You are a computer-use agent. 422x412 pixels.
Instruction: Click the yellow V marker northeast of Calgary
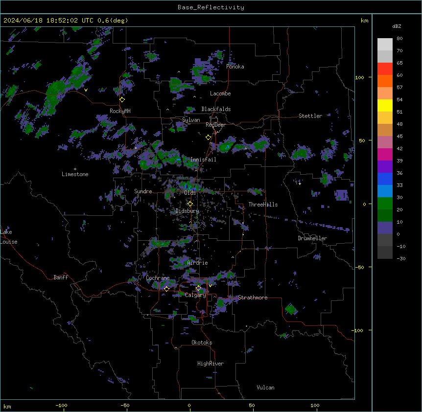(x=210, y=286)
